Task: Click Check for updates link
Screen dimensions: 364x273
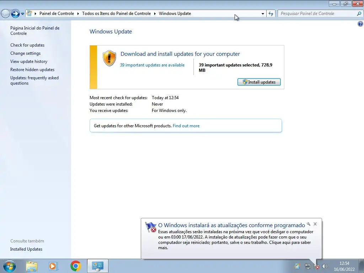Action: (x=27, y=45)
